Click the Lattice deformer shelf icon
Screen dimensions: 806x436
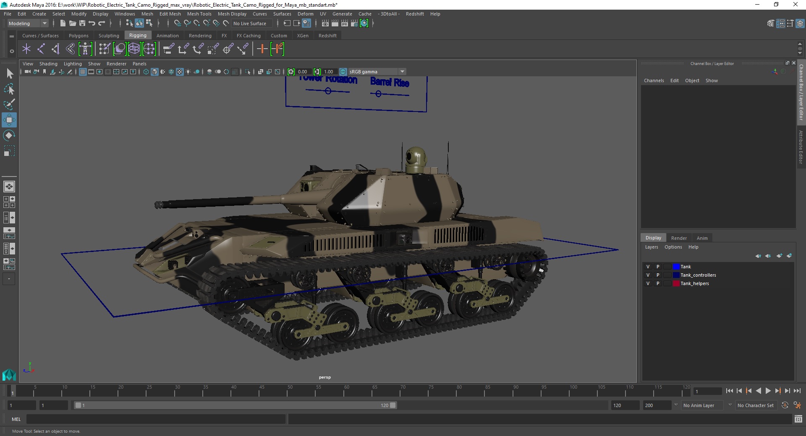(134, 49)
